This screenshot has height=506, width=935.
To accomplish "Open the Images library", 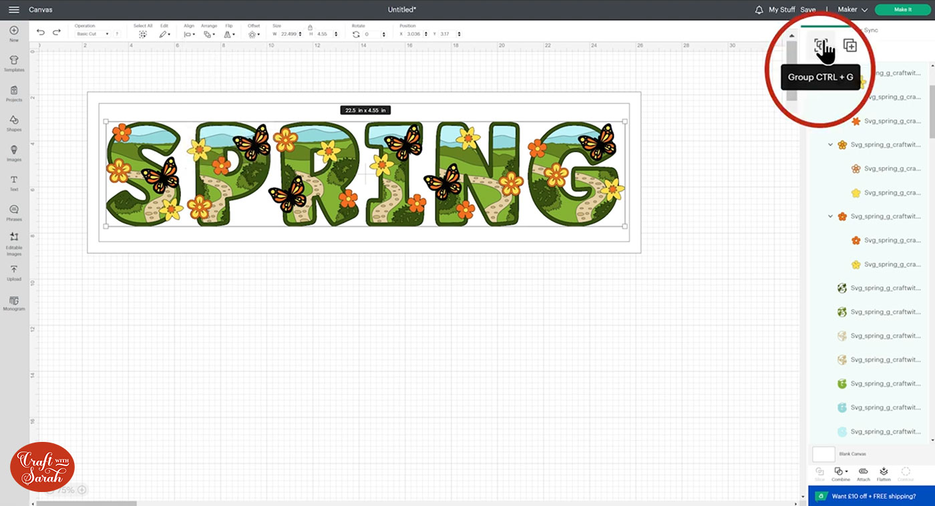I will pos(14,154).
